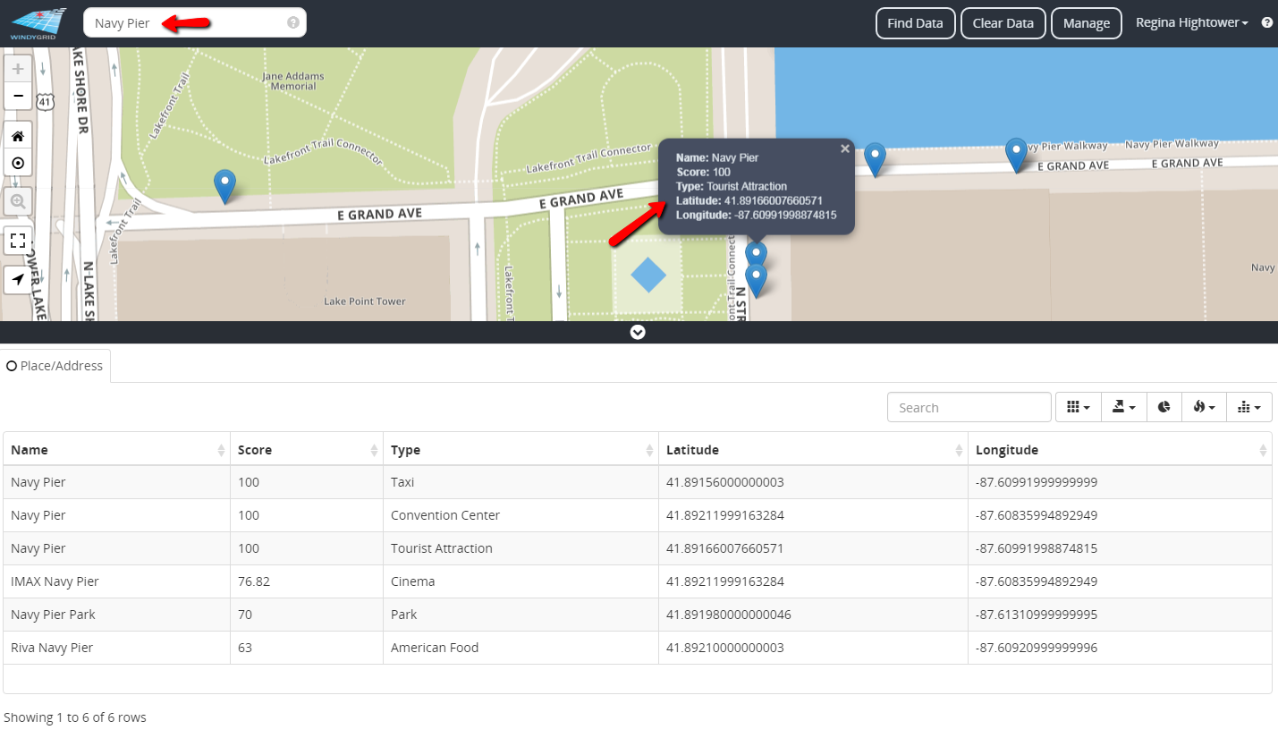1278x738 pixels.
Task: Click score value 63
Action: point(246,648)
